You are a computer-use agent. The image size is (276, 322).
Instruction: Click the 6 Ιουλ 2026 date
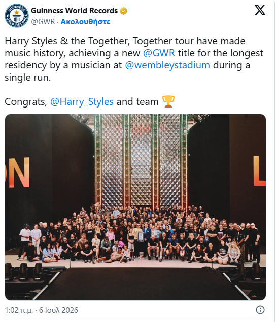click(58, 310)
